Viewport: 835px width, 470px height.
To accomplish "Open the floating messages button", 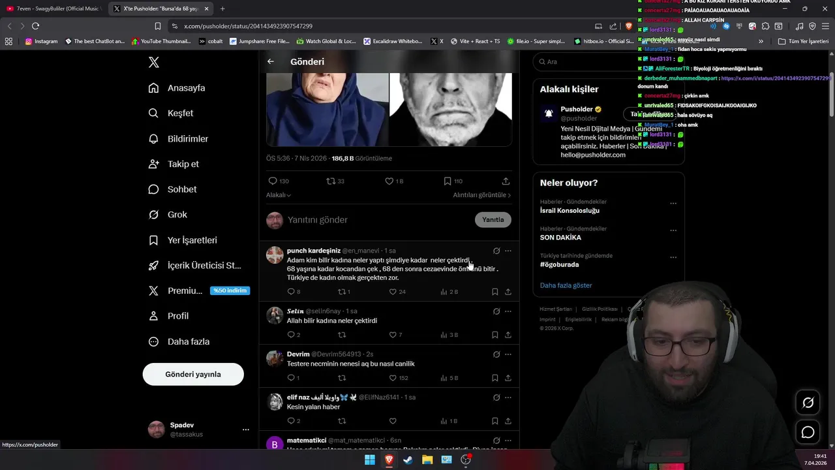I will (808, 432).
